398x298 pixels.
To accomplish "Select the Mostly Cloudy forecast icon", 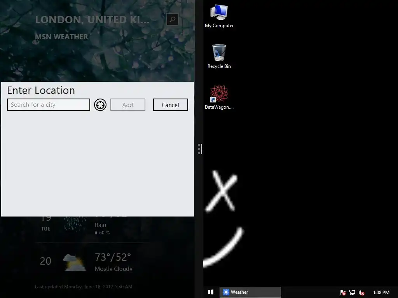I will pos(74,262).
